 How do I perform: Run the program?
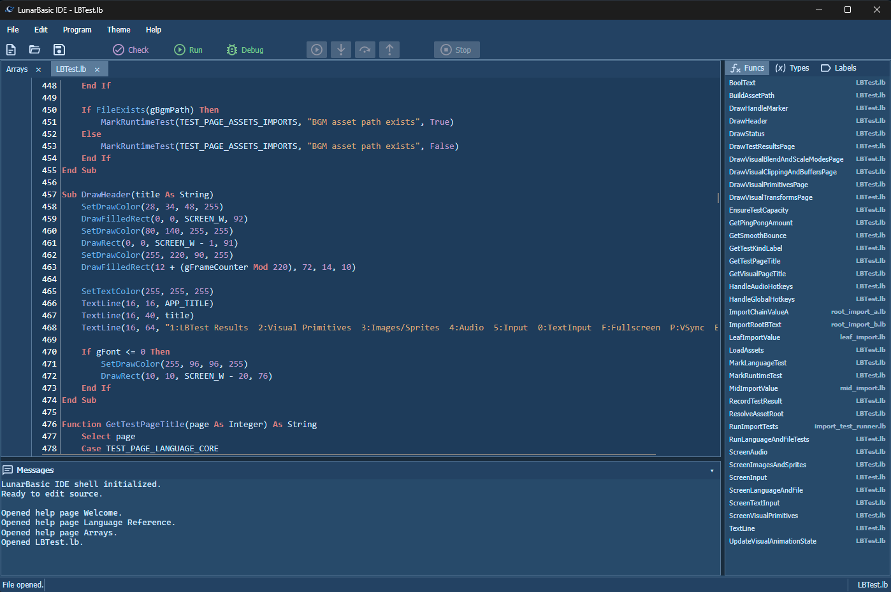coord(187,49)
